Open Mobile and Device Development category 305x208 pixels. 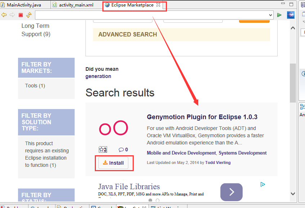pyautogui.click(x=181, y=153)
